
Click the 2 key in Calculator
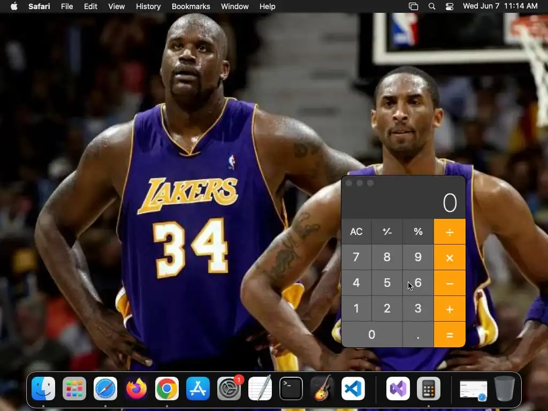[x=387, y=309]
